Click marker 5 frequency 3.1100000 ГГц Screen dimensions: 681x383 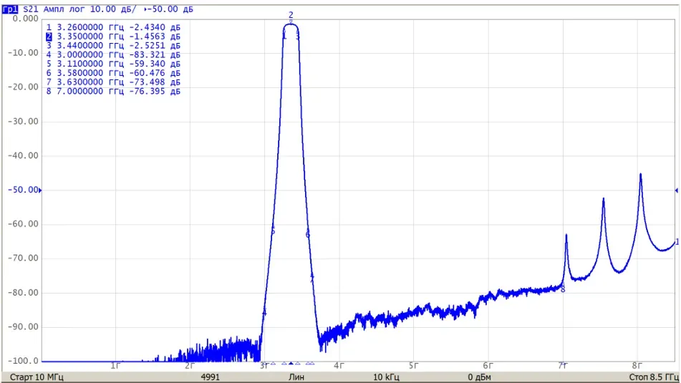pos(90,64)
